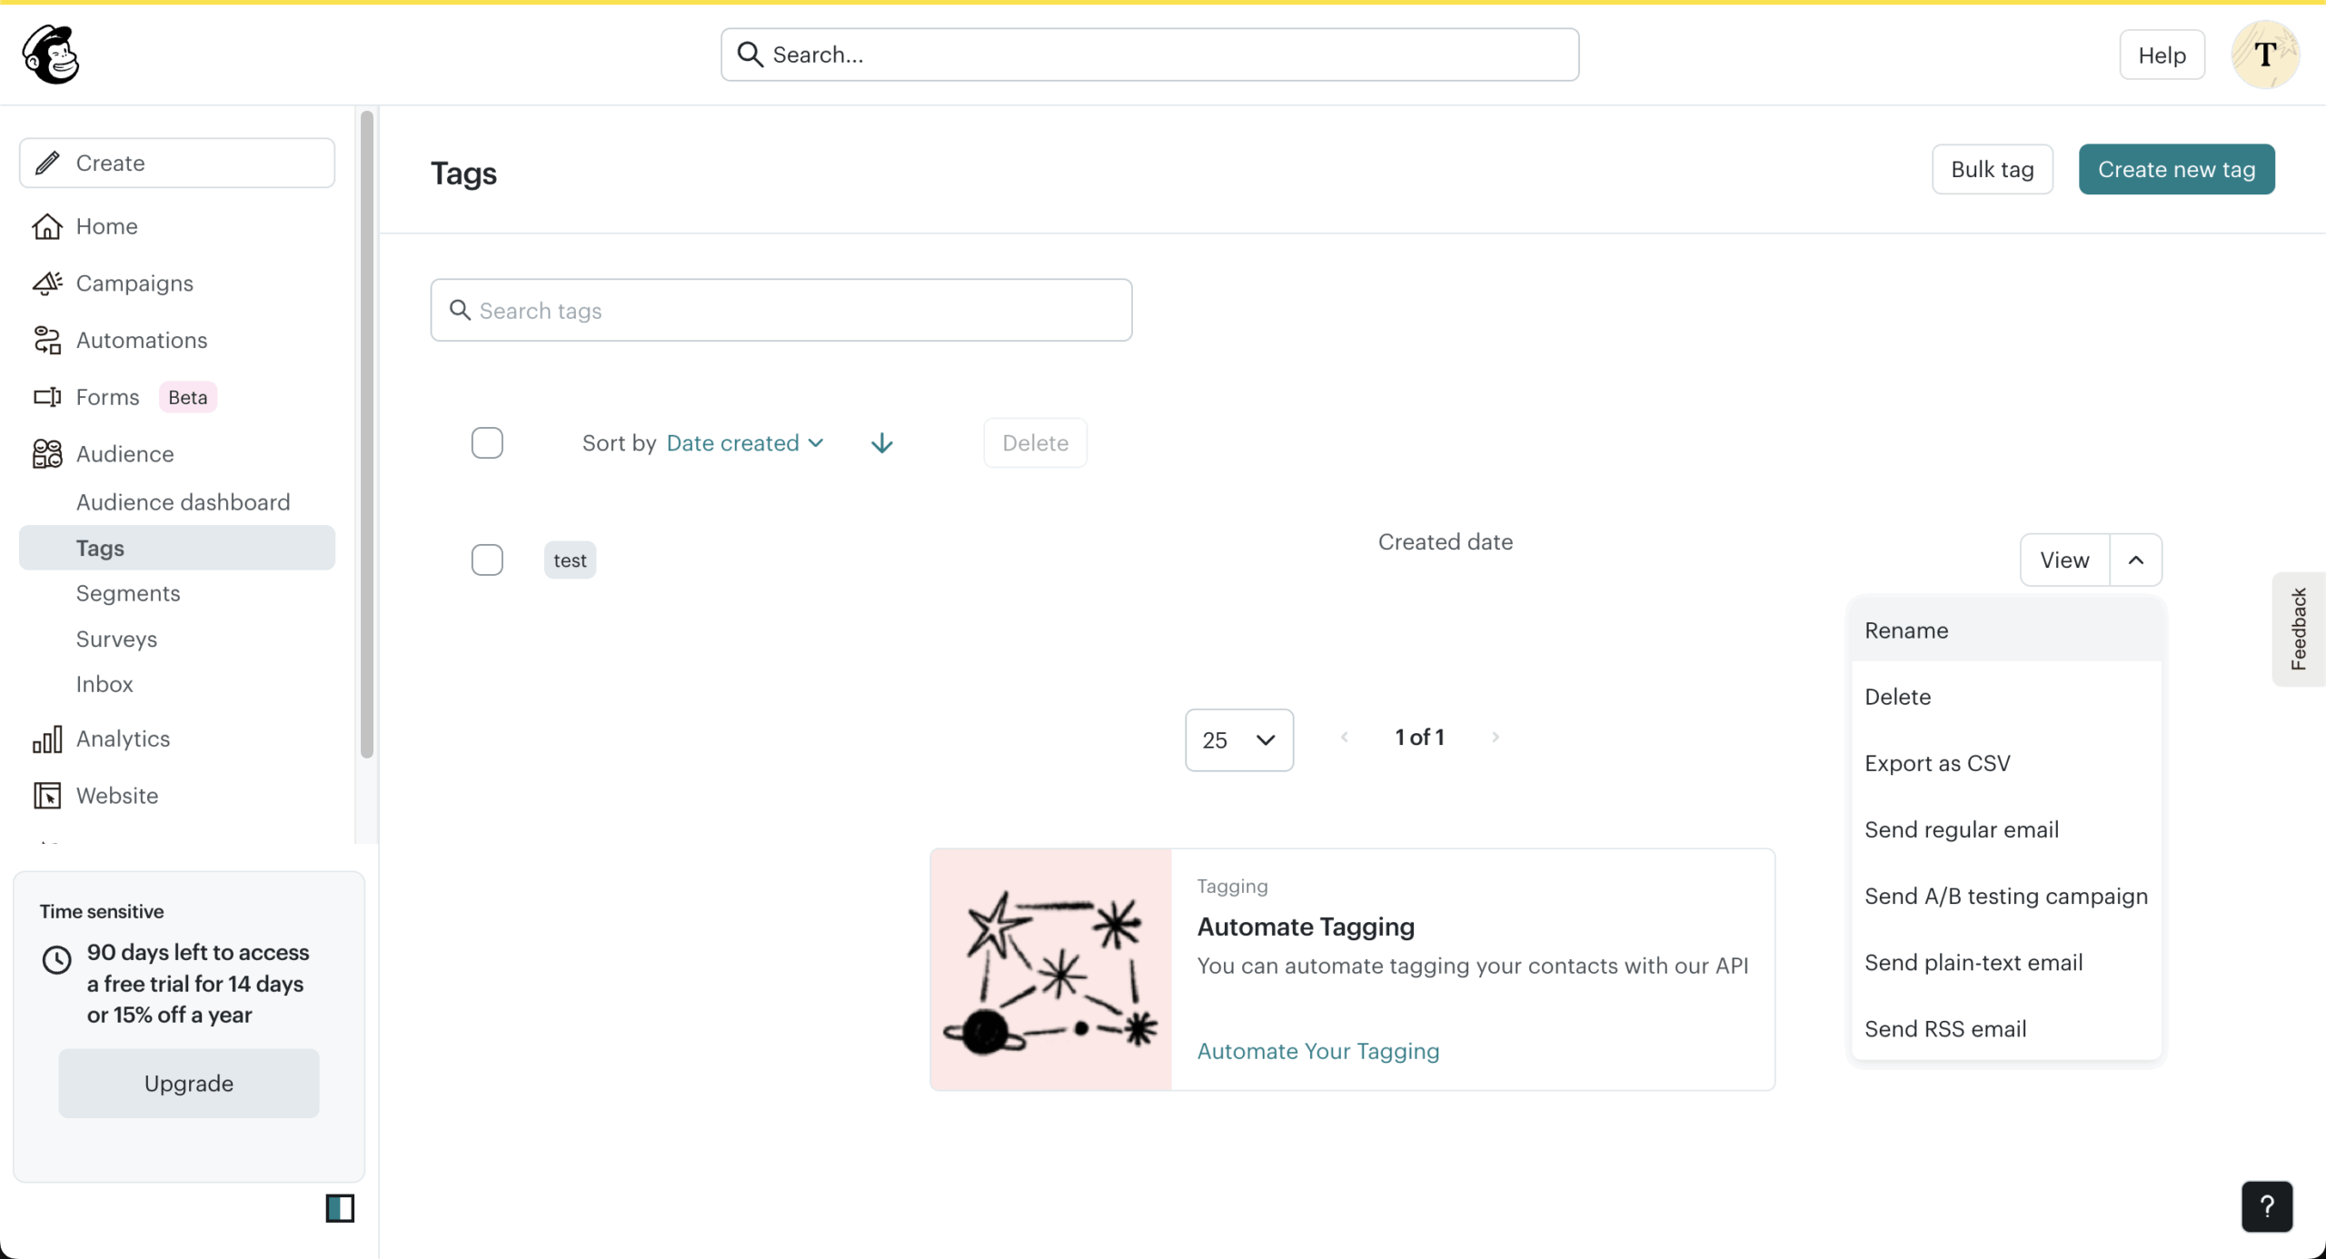Click the Mailchimp Freddie logo
Image resolution: width=2326 pixels, height=1259 pixels.
(x=51, y=55)
